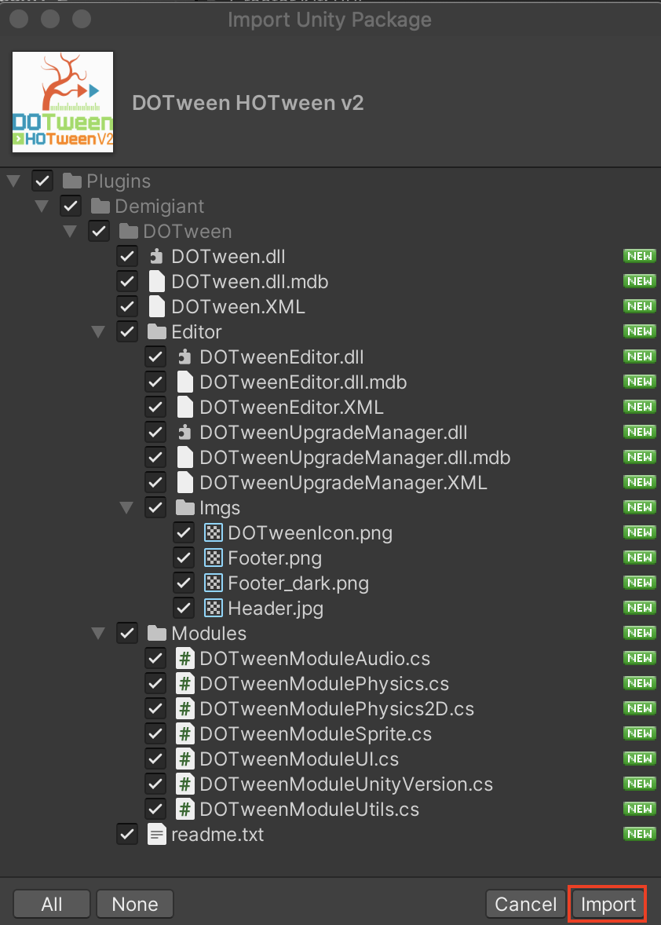The width and height of the screenshot is (661, 925).
Task: Uncheck the Demigiant folder checkbox
Action: click(x=71, y=206)
